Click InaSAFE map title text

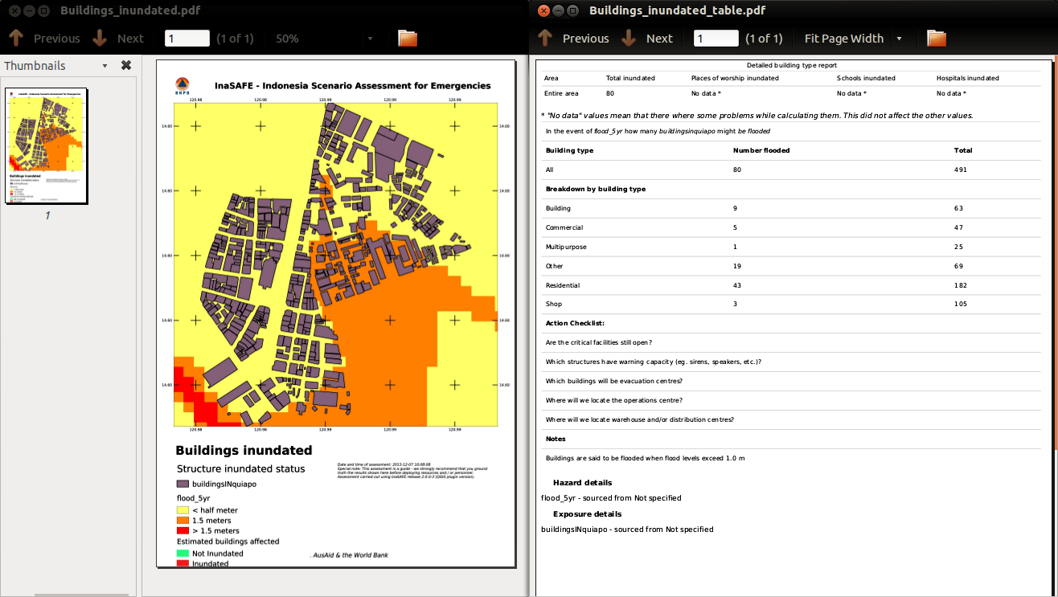352,85
